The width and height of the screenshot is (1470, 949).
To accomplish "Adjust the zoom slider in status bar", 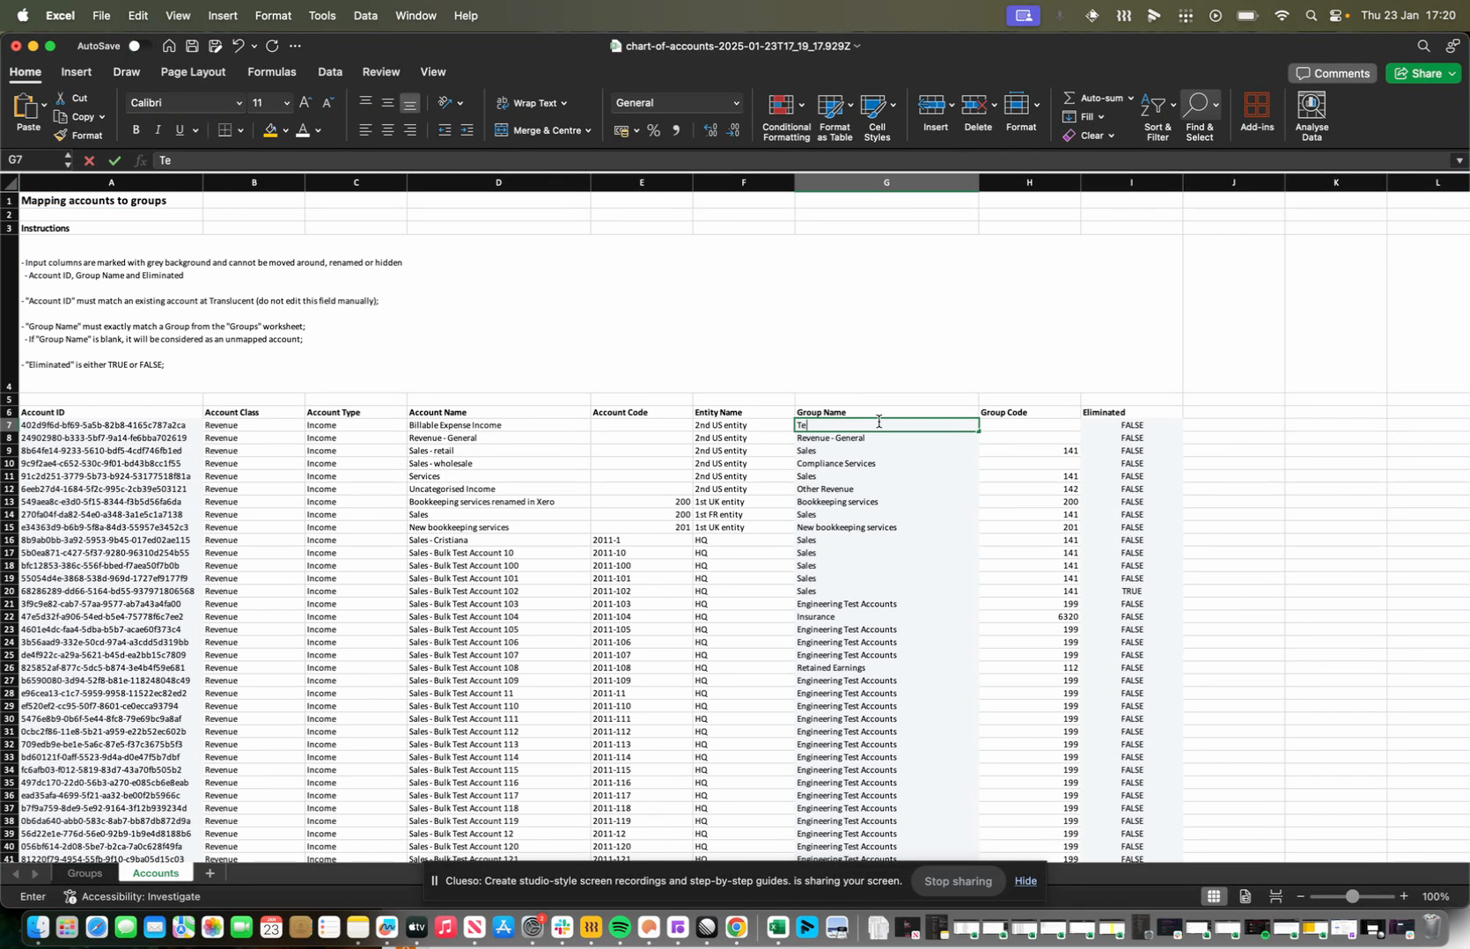I will pyautogui.click(x=1351, y=896).
